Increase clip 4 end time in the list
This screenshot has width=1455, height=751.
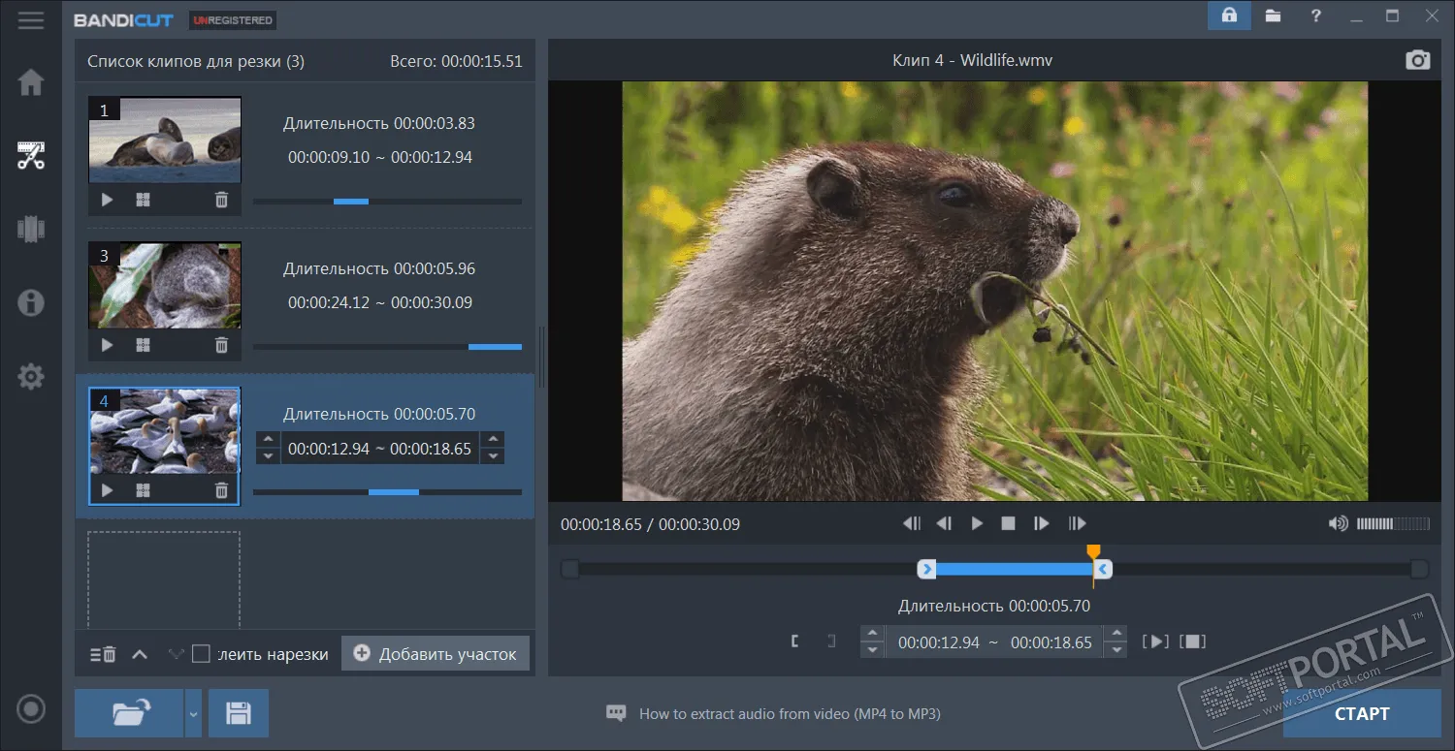[x=493, y=440]
